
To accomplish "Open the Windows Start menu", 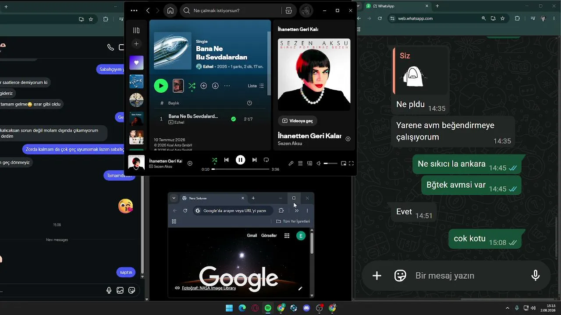I will 229,308.
